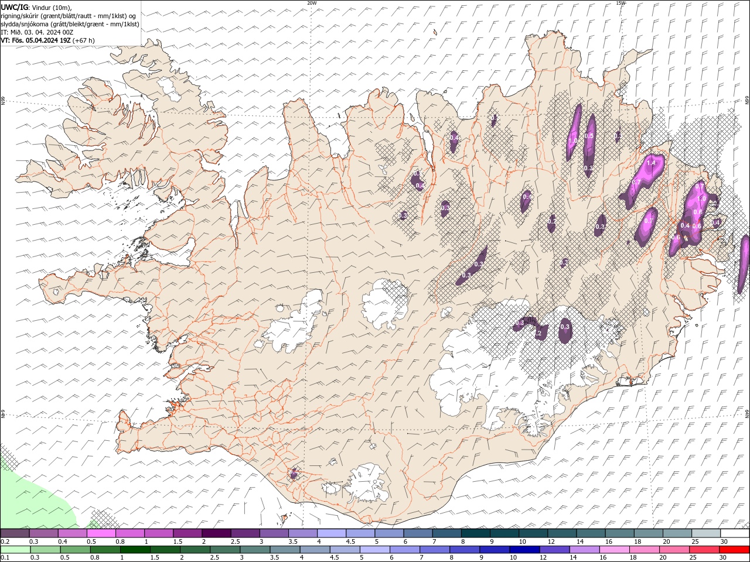The image size is (750, 562).
Task: Select the snow scale swatch for 0.3–0.4 mm
Action: tap(43, 533)
